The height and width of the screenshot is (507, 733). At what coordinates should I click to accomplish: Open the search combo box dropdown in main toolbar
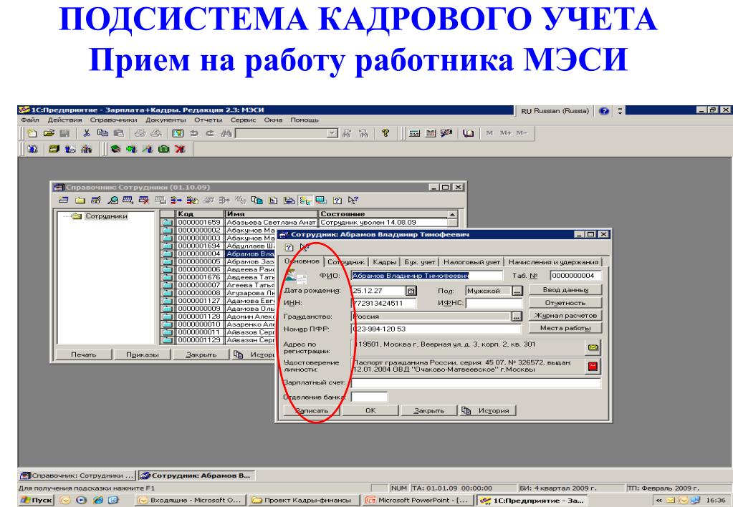pos(332,134)
